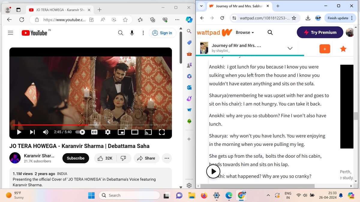
Task: Open Edge settings and more menu
Action: pyautogui.click(x=177, y=20)
